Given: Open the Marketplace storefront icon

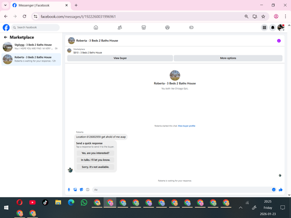Looking at the screenshot, I should tap(144, 27).
